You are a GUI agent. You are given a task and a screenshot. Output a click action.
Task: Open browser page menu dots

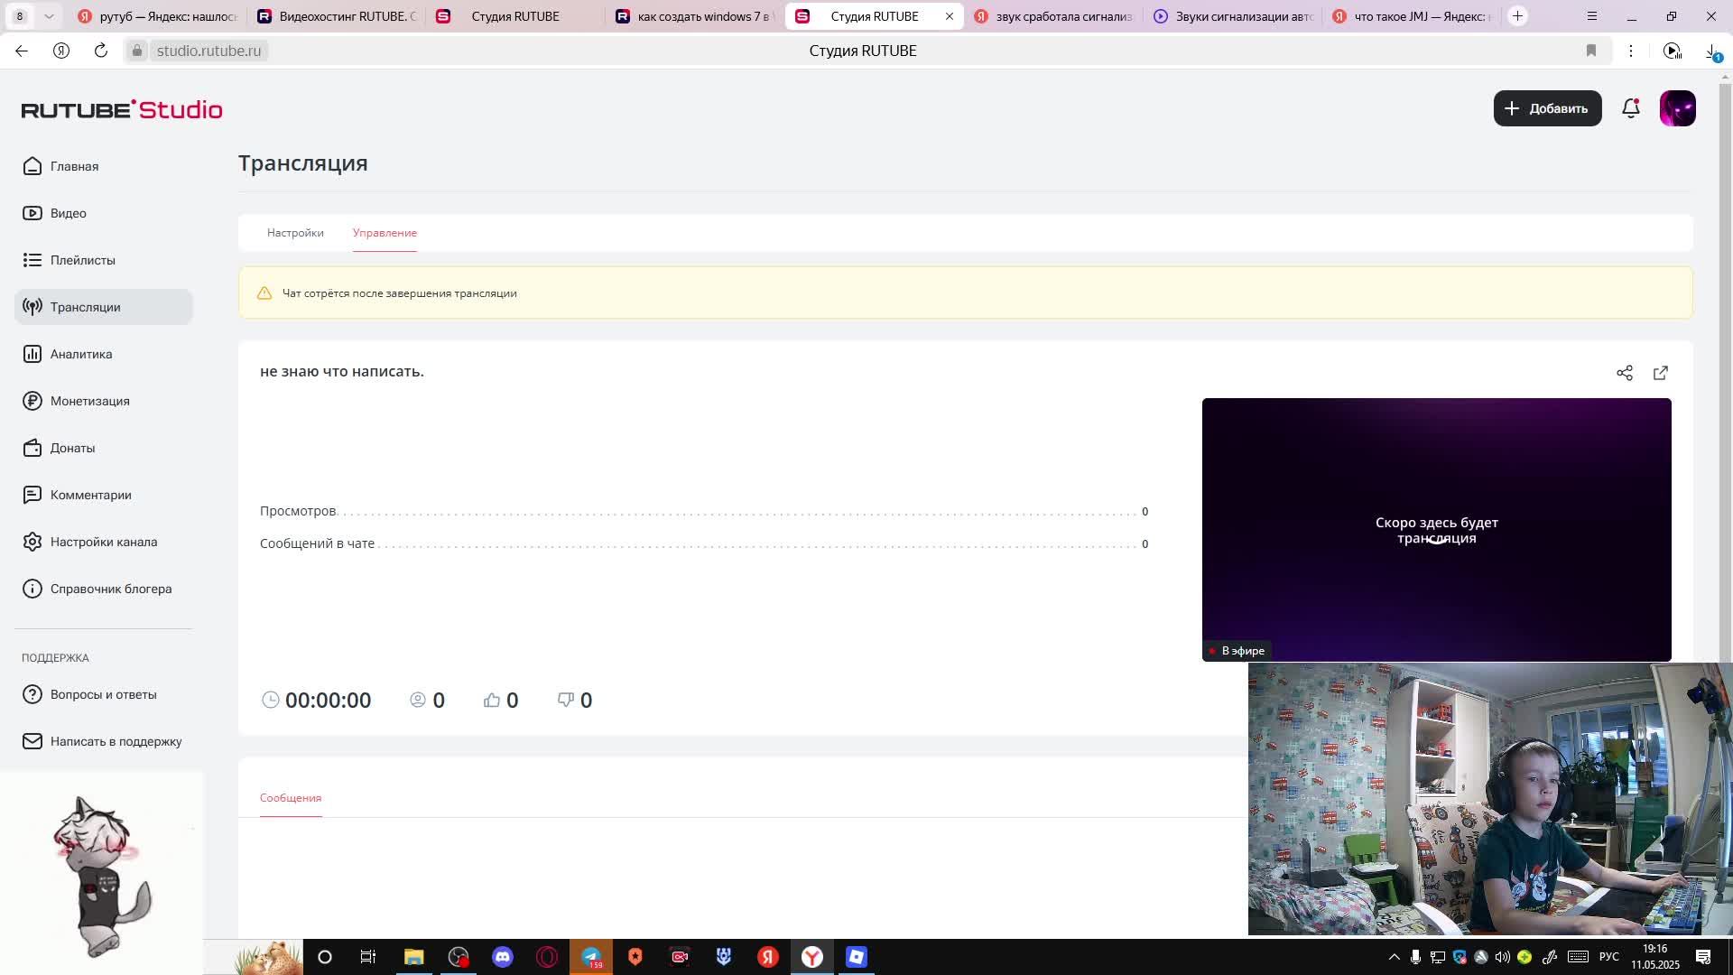pos(1631,51)
